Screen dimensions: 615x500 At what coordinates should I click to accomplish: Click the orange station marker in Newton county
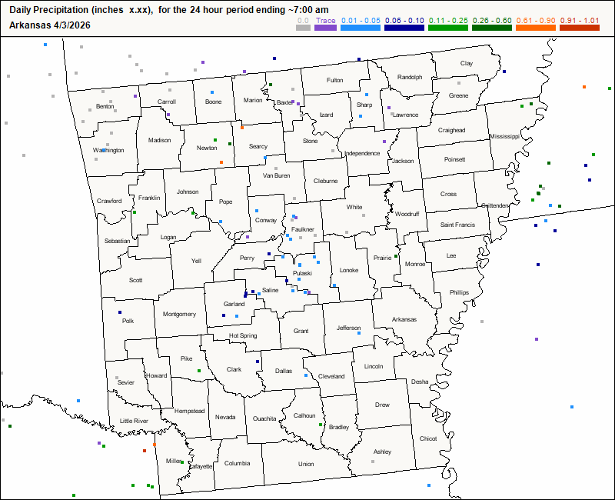[221, 162]
